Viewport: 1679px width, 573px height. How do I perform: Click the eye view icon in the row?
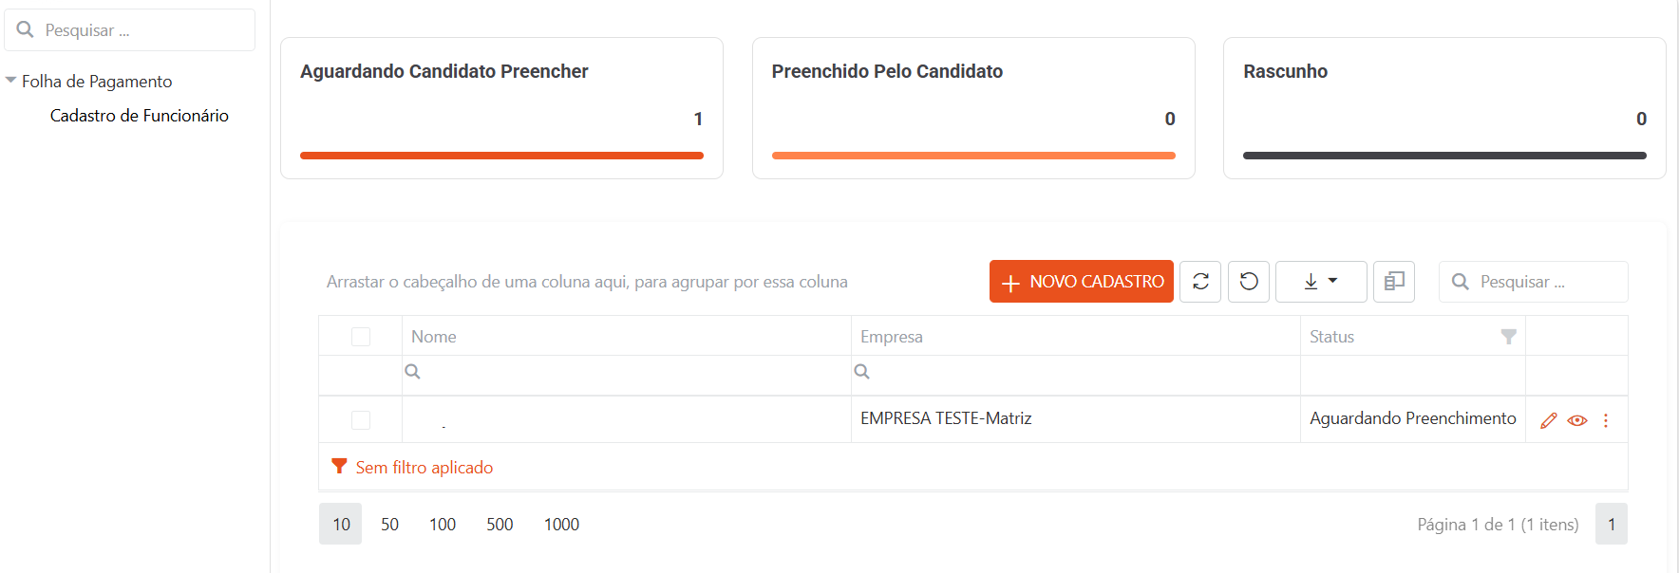click(x=1577, y=420)
